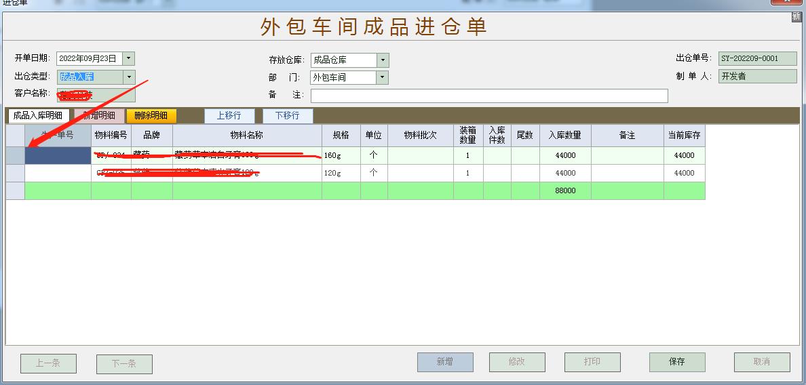Expand the 存放仓库 dropdown arrow
Image resolution: width=806 pixels, height=385 pixels.
(383, 60)
